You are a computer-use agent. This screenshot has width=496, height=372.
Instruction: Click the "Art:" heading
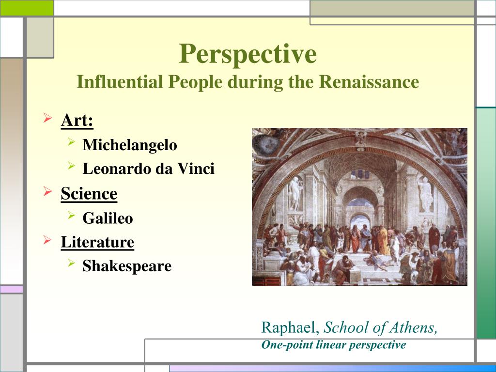coord(77,120)
